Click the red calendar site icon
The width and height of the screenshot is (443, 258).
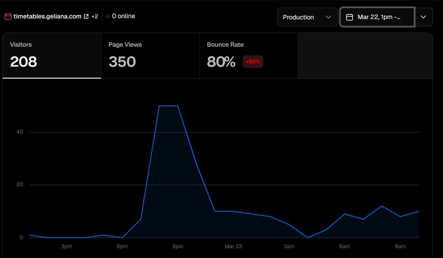(x=8, y=17)
